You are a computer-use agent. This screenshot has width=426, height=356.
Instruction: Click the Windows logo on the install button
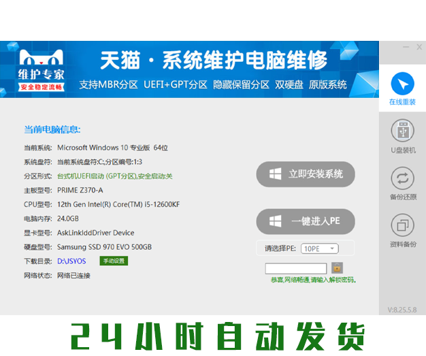(x=275, y=174)
